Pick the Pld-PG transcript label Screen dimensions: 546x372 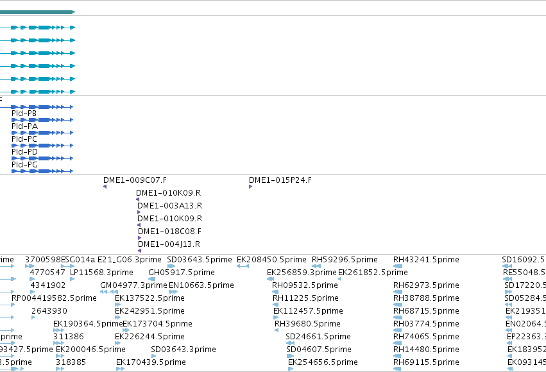[x=25, y=165]
